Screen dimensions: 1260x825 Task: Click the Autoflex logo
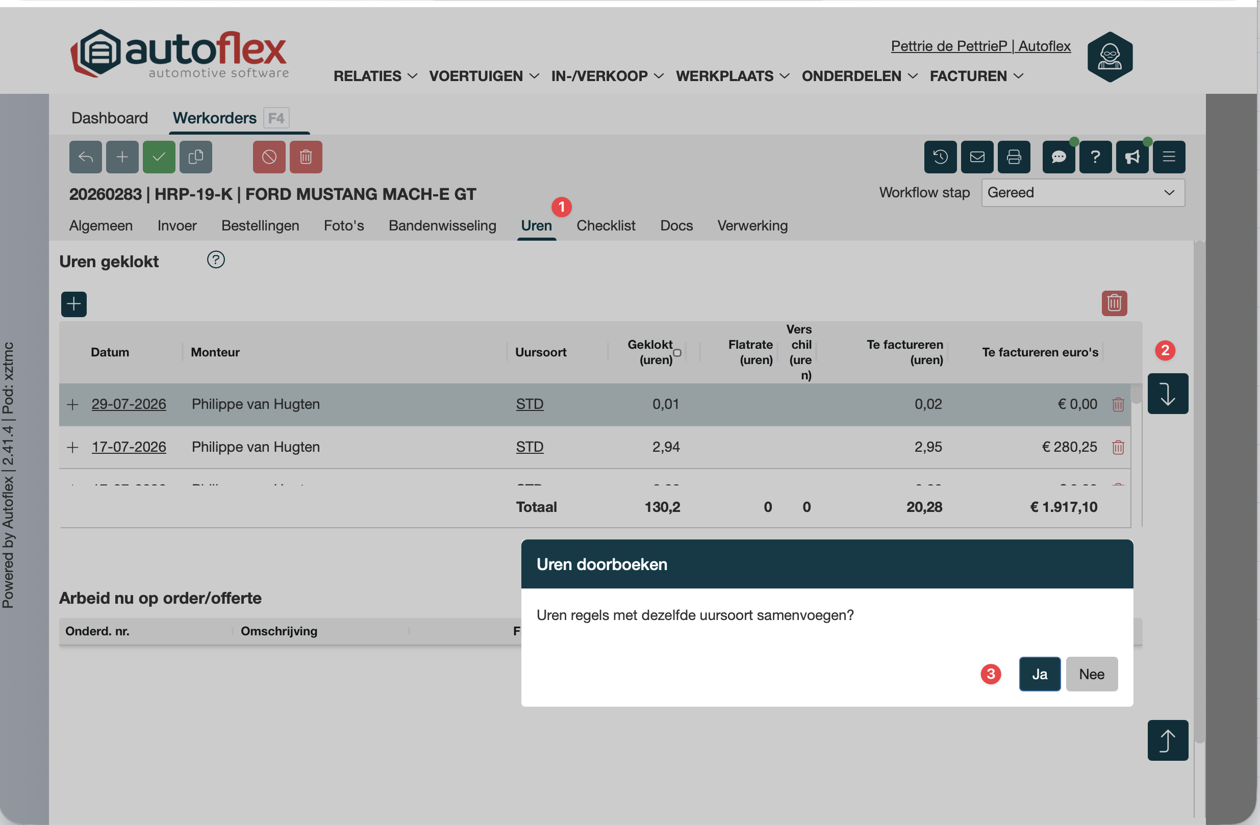tap(180, 54)
